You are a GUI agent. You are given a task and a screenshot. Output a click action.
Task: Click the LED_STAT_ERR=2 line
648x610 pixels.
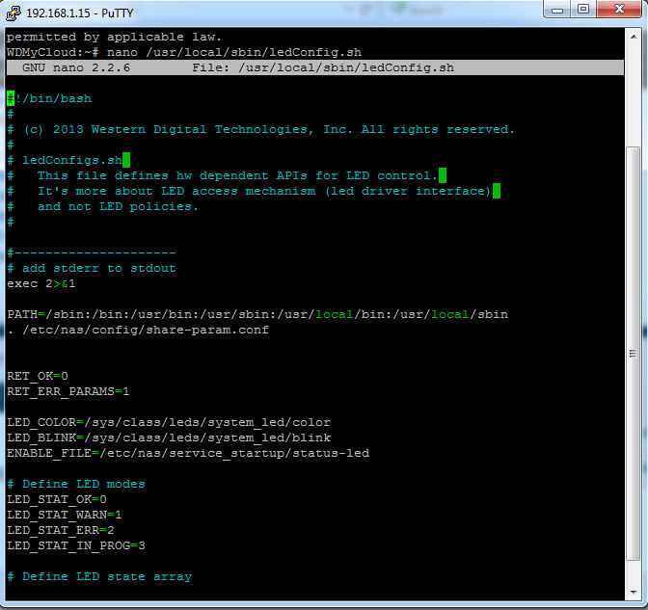[x=61, y=530]
